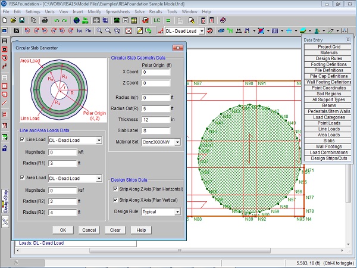Viewport: 357px width, 268px height.
Task: Toggle the Area Load checkbox
Action: (x=23, y=177)
